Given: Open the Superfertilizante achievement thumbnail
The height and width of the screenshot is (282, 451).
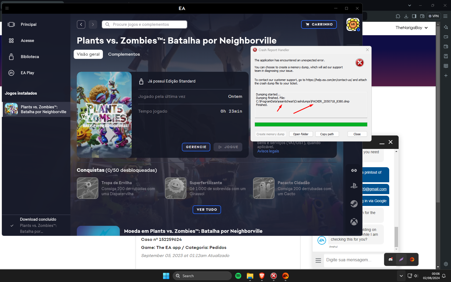Looking at the screenshot, I should click(176, 188).
